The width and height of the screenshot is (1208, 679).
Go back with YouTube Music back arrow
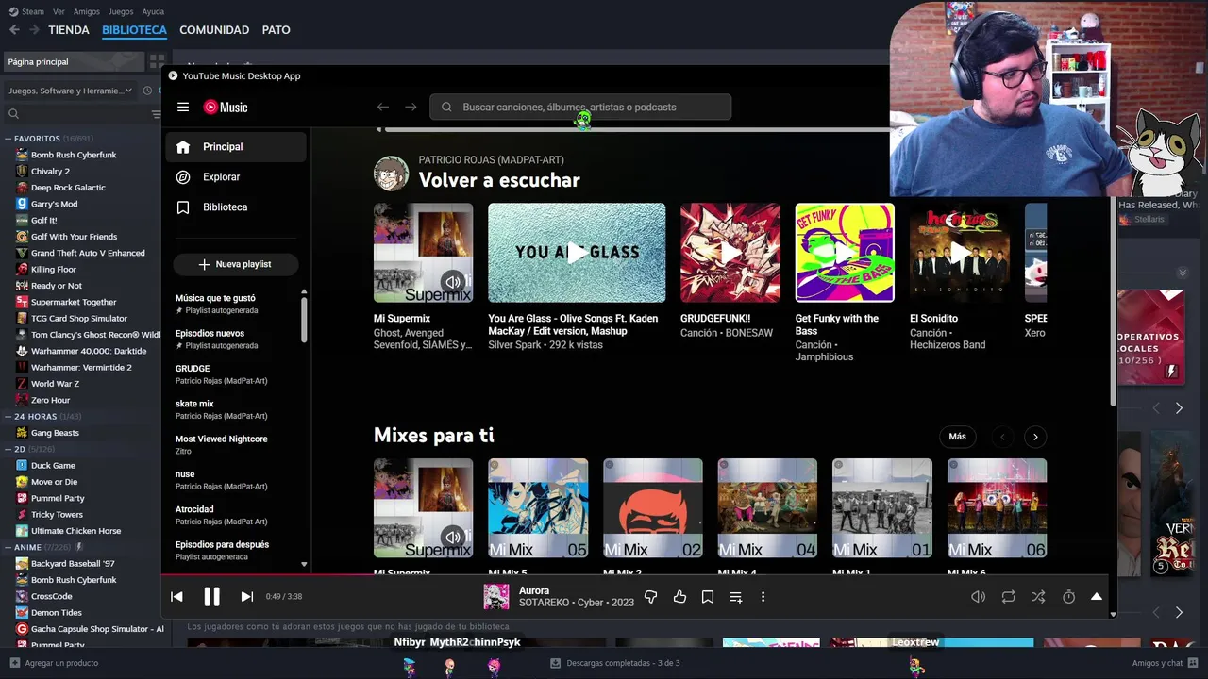click(x=383, y=108)
